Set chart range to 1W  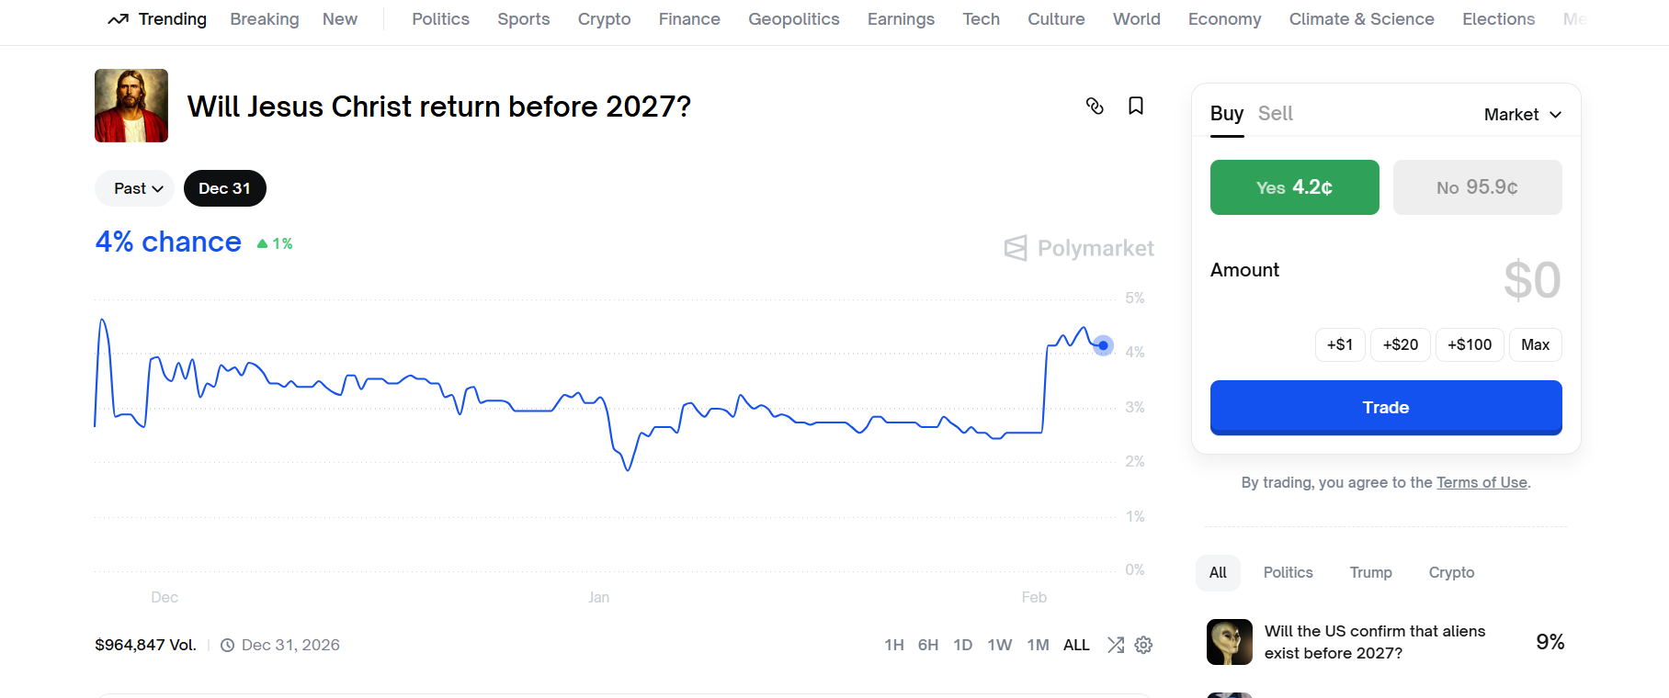(999, 645)
